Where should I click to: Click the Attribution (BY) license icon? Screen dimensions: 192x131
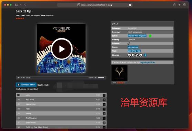(x=133, y=55)
